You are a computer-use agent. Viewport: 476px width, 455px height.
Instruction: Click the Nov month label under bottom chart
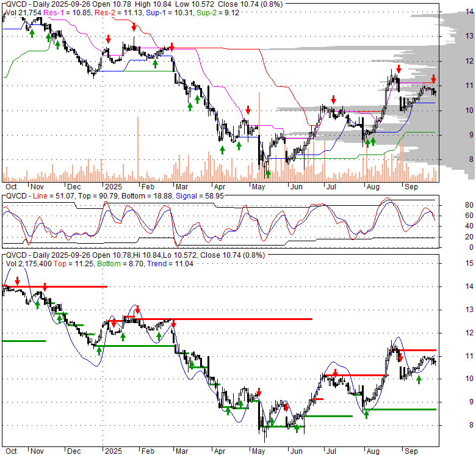37,451
